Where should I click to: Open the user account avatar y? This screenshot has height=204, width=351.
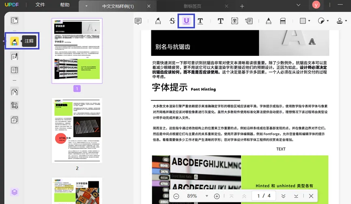316,5
